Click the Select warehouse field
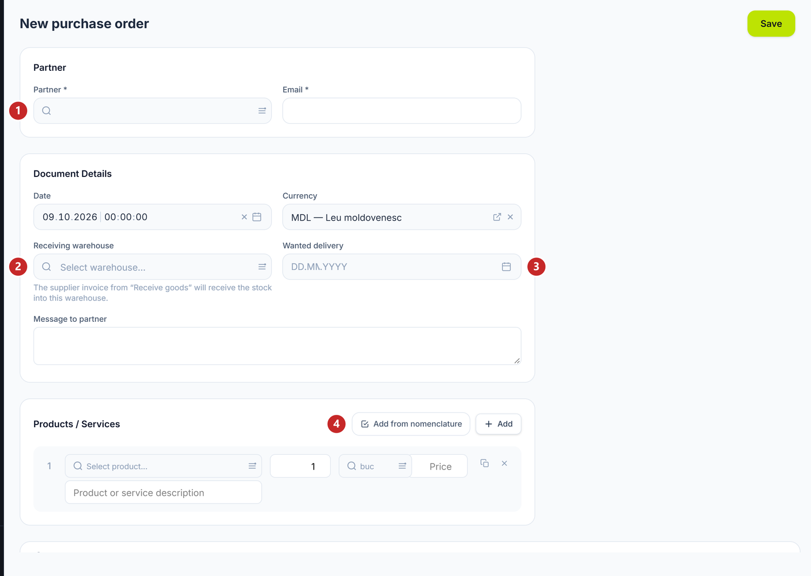The height and width of the screenshot is (576, 811). [152, 267]
